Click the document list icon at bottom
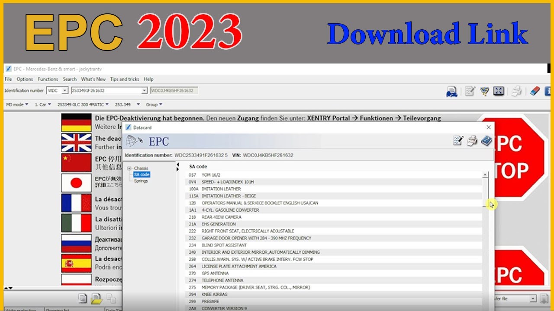 tap(82, 298)
